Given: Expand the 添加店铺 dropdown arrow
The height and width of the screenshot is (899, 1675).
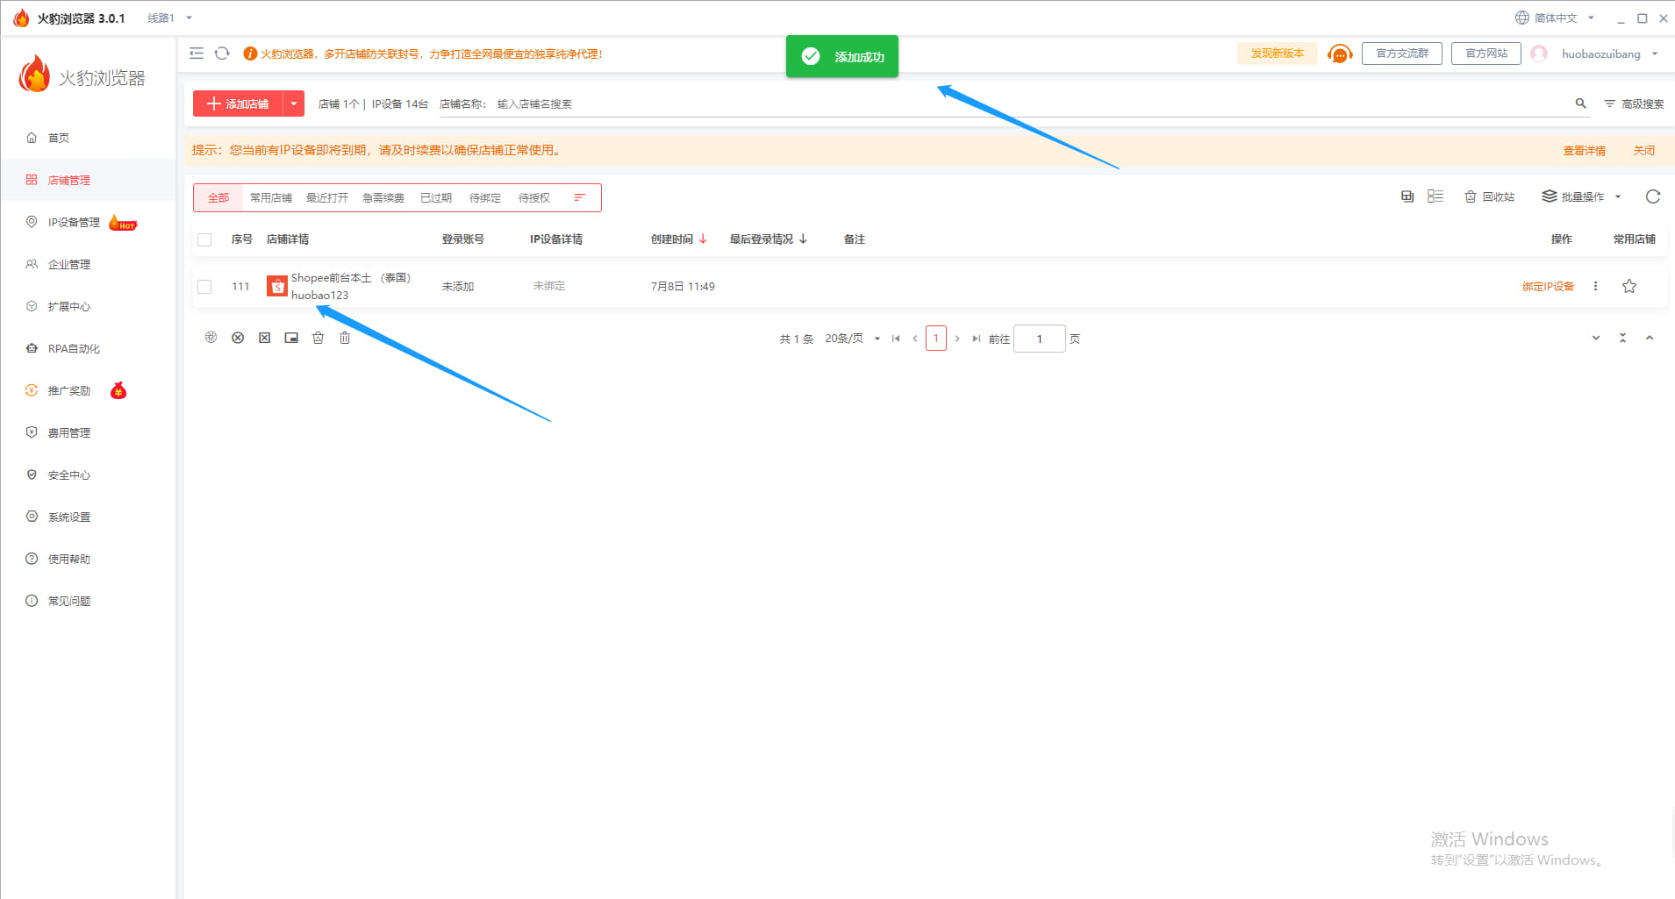Looking at the screenshot, I should tap(294, 103).
